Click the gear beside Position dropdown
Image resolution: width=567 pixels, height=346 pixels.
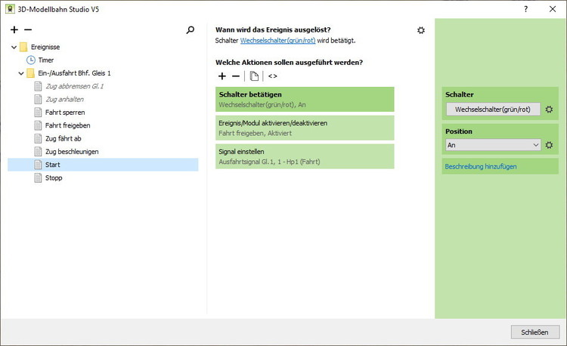550,145
